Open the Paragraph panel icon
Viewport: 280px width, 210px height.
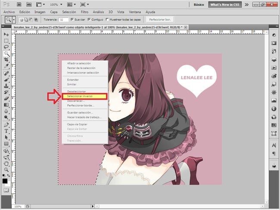click(274, 154)
